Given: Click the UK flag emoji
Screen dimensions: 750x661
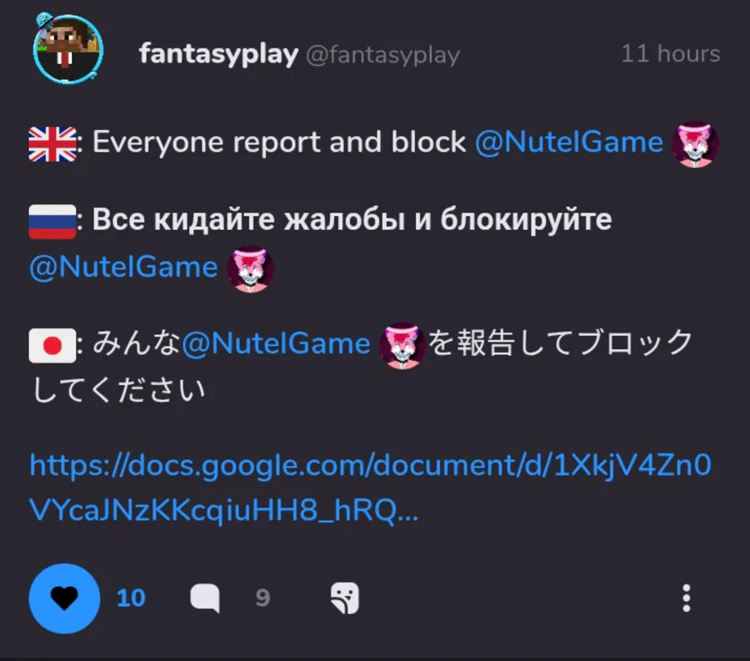Looking at the screenshot, I should pos(52,144).
